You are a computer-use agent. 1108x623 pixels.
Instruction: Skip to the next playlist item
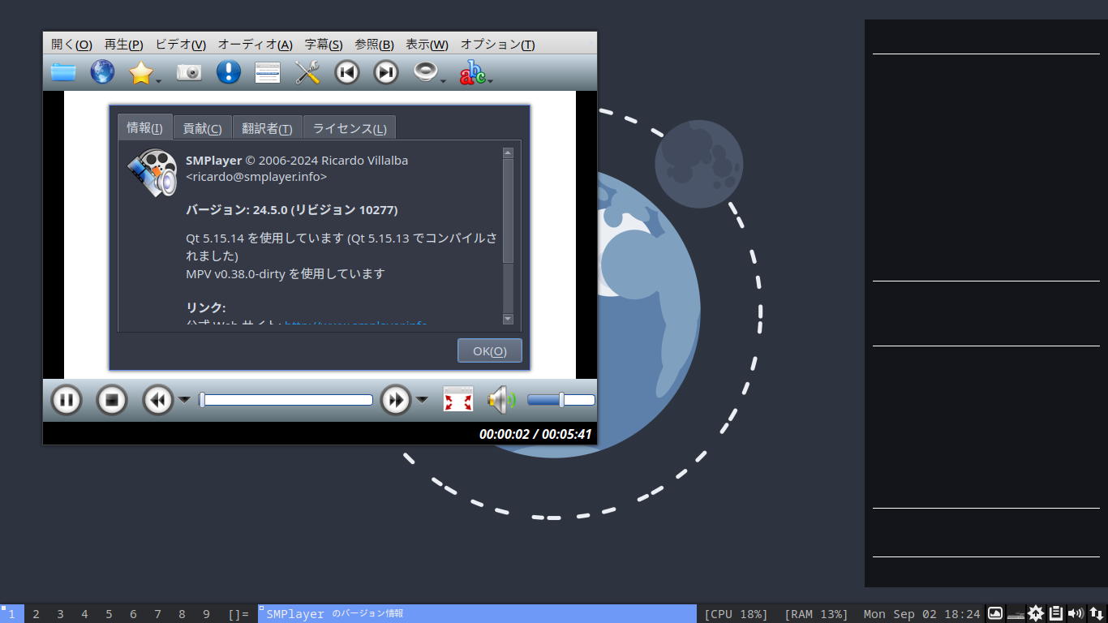click(386, 72)
